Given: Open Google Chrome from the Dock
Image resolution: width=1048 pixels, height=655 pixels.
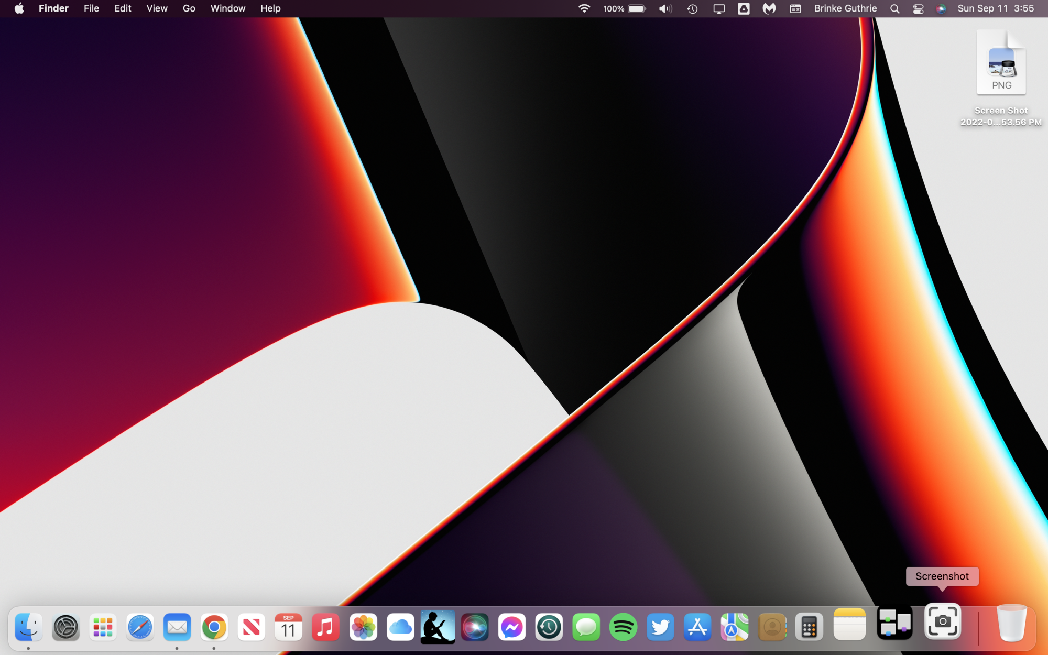Looking at the screenshot, I should point(214,627).
